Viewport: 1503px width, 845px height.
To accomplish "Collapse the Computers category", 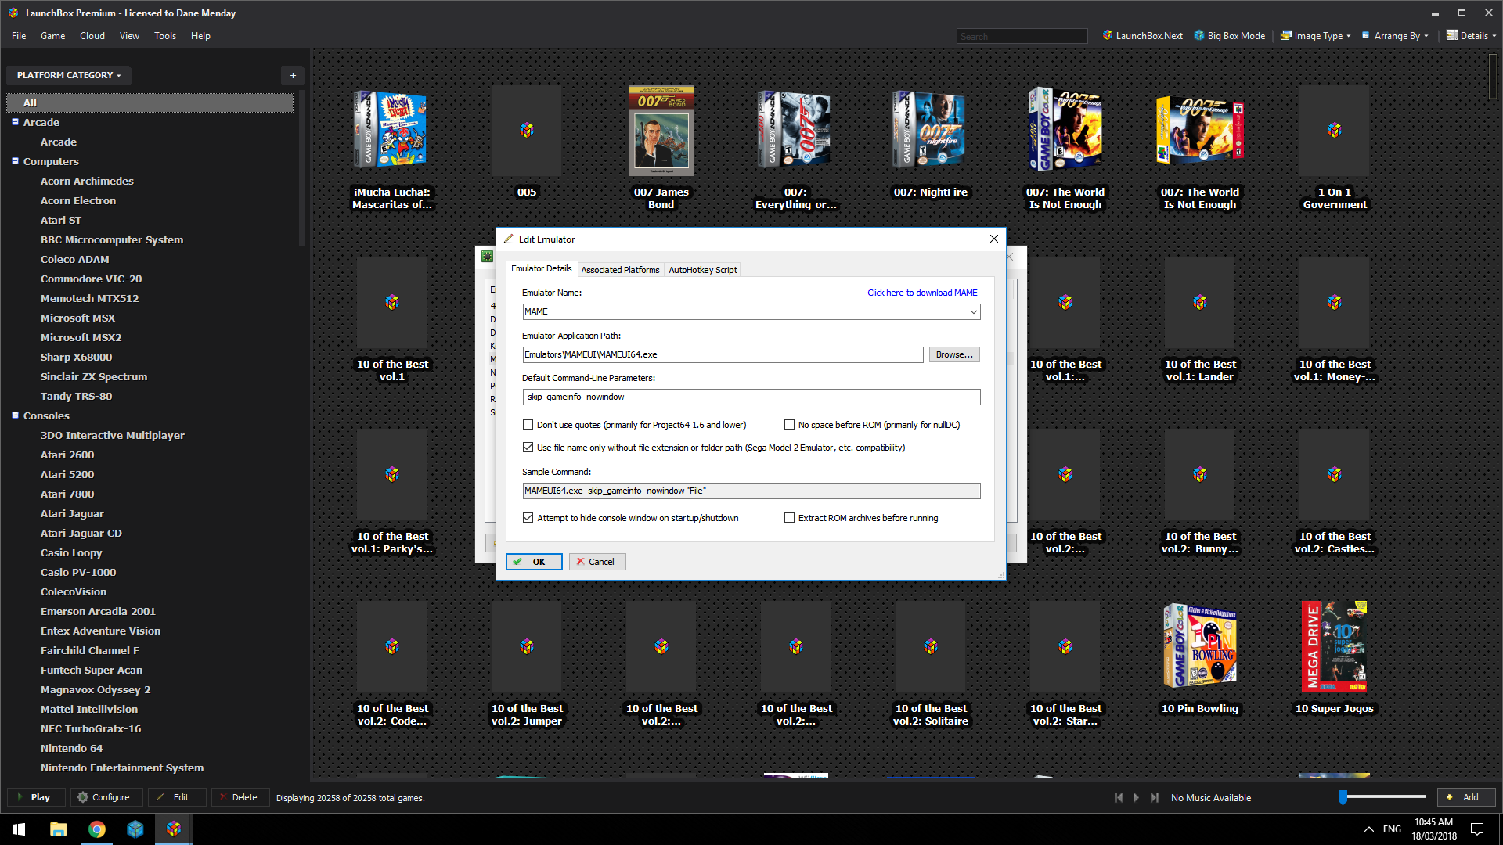I will click(15, 161).
